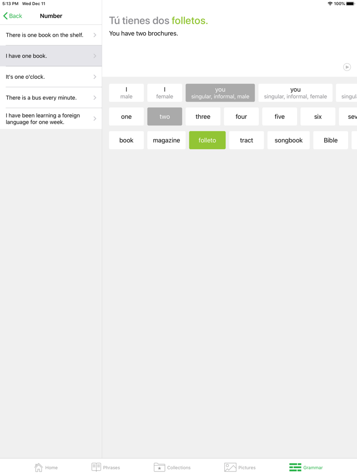Select "you singular, informal, female" button
The height and width of the screenshot is (476, 357).
click(295, 93)
